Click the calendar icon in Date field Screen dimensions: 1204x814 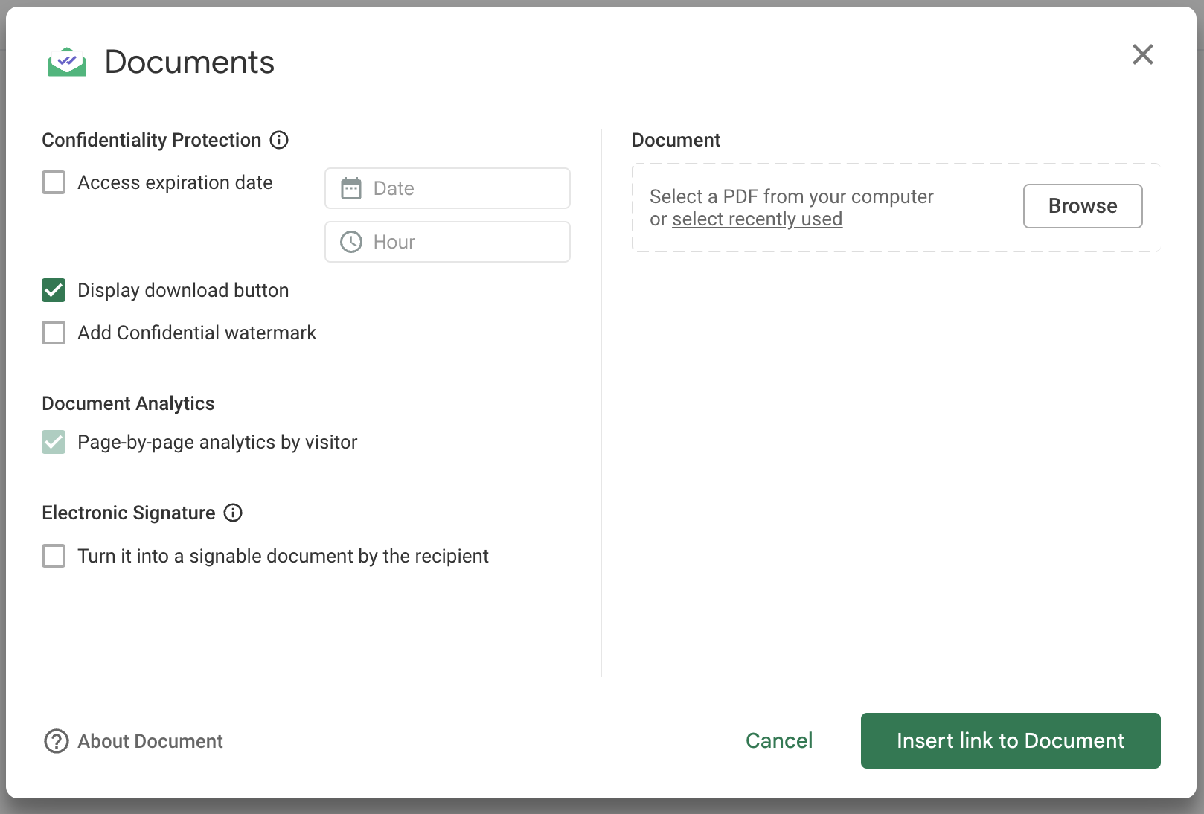click(x=351, y=188)
